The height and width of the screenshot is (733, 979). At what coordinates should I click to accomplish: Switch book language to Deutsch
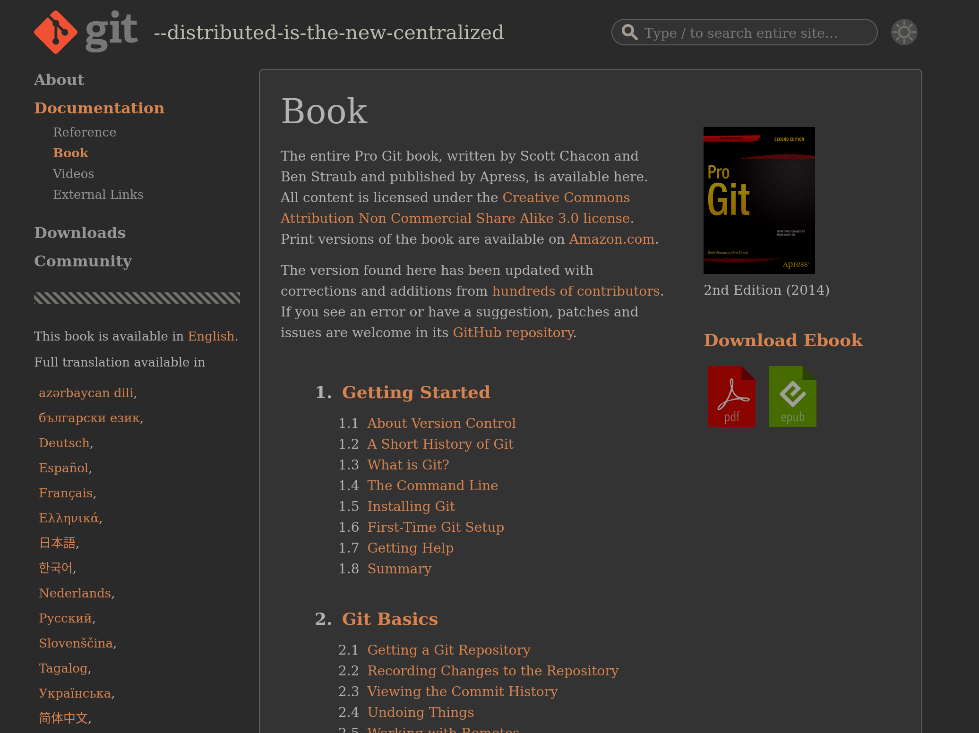64,443
